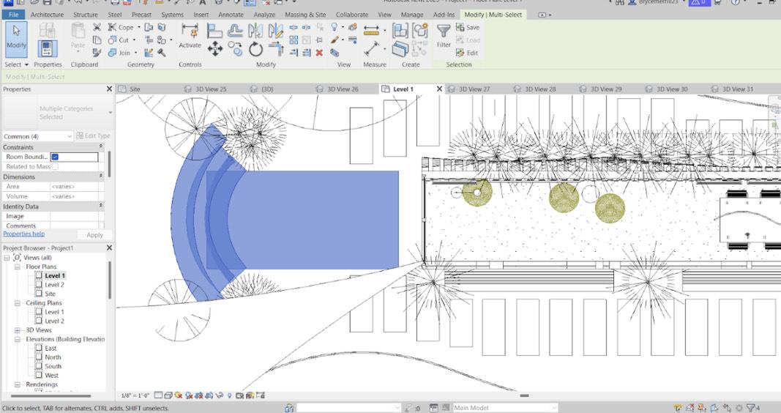This screenshot has width=781, height=413.
Task: Click the Pin element icon
Action: point(319,40)
